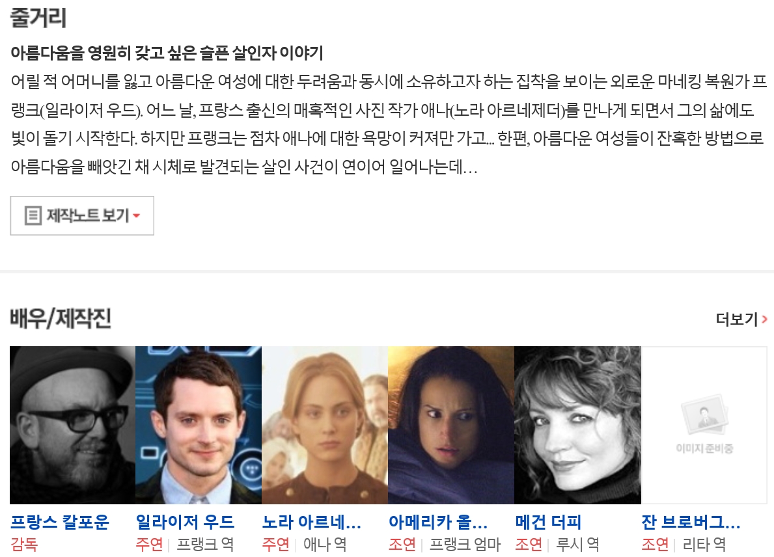
Task: Expand the 제작노트 보기 dropdown arrow
Action: [x=137, y=215]
